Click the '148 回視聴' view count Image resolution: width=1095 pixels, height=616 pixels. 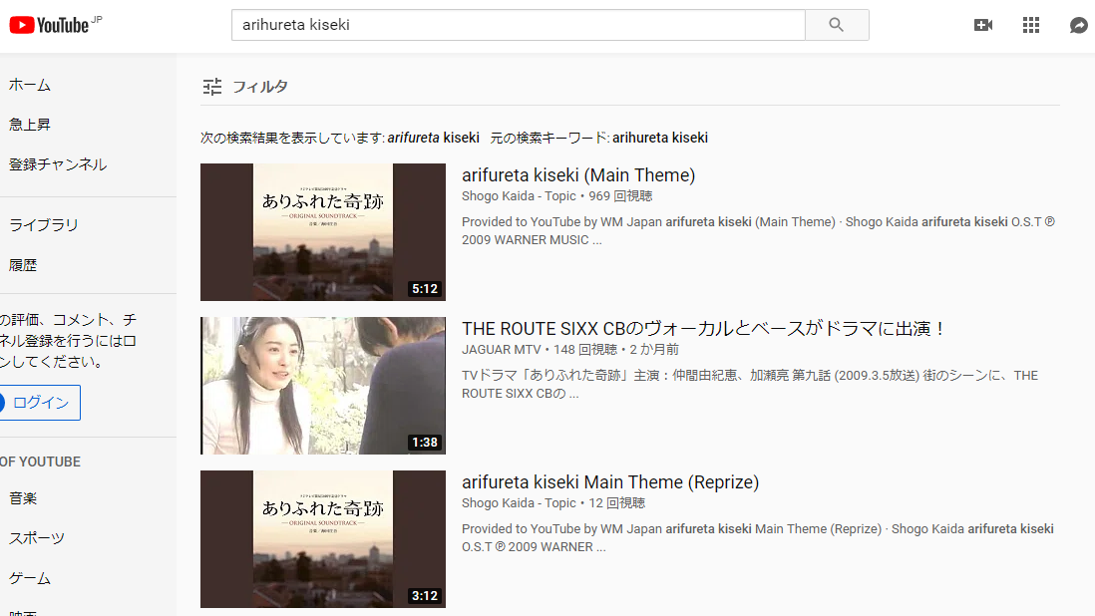pyautogui.click(x=585, y=350)
